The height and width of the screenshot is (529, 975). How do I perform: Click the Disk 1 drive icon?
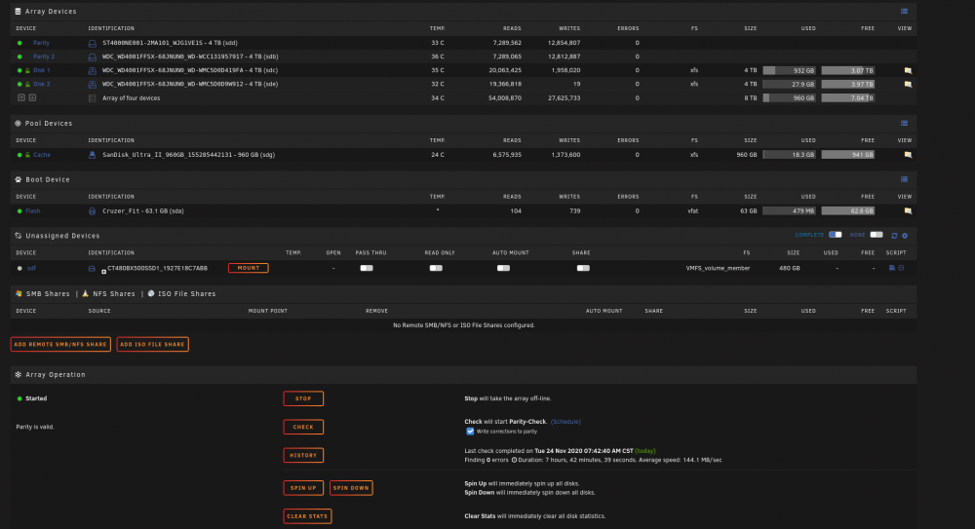tap(92, 70)
